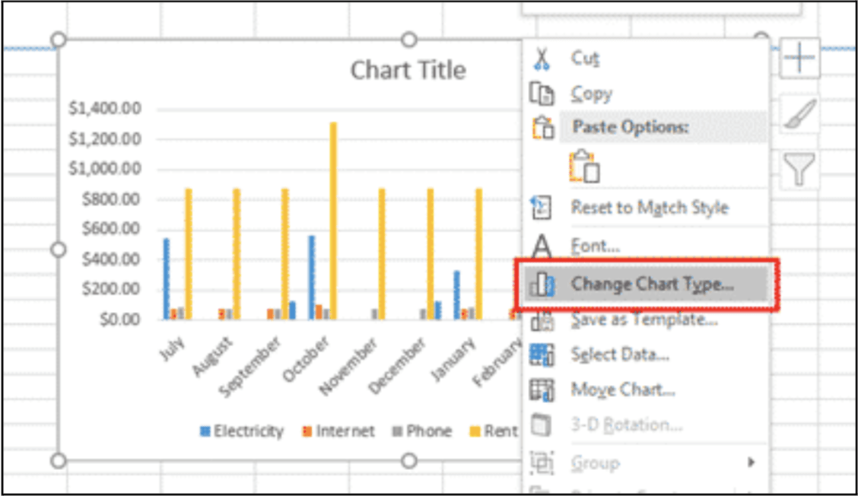
Task: Click the 3-D Rotation cube icon
Action: (x=541, y=425)
